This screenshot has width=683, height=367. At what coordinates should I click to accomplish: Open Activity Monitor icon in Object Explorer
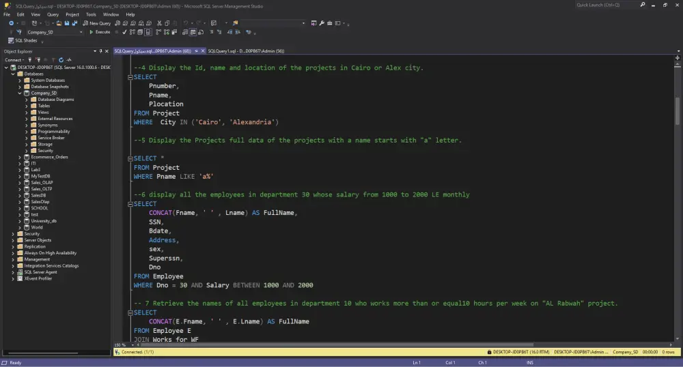69,60
